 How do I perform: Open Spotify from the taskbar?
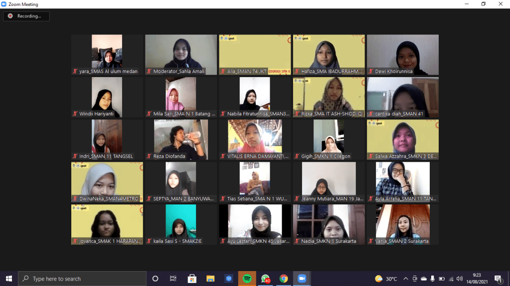pyautogui.click(x=247, y=279)
